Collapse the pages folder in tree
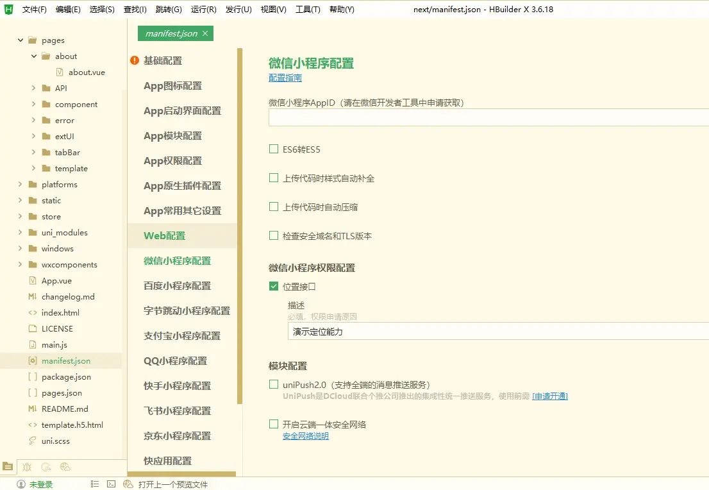The height and width of the screenshot is (490, 709). pyautogui.click(x=21, y=40)
